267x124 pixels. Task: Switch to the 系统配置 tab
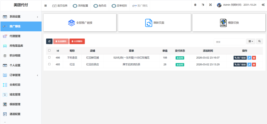80,6
